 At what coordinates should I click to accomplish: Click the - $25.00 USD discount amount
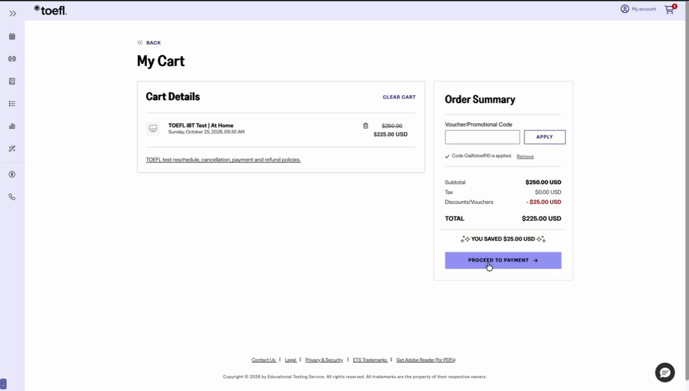pyautogui.click(x=543, y=202)
